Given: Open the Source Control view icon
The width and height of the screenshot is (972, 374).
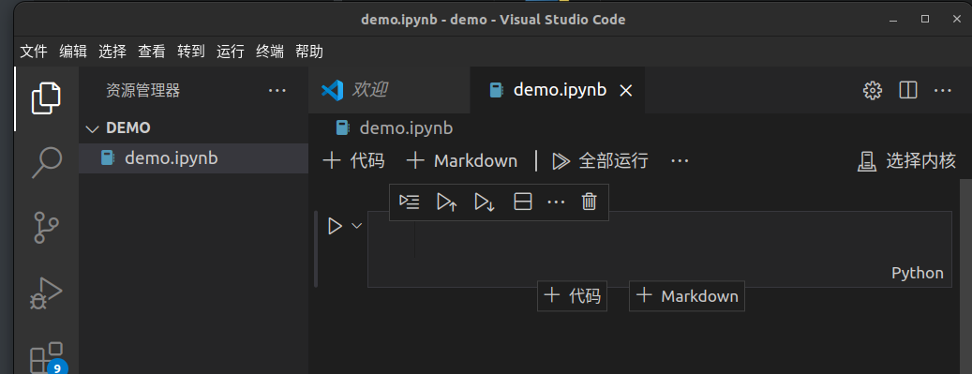Looking at the screenshot, I should click(46, 228).
